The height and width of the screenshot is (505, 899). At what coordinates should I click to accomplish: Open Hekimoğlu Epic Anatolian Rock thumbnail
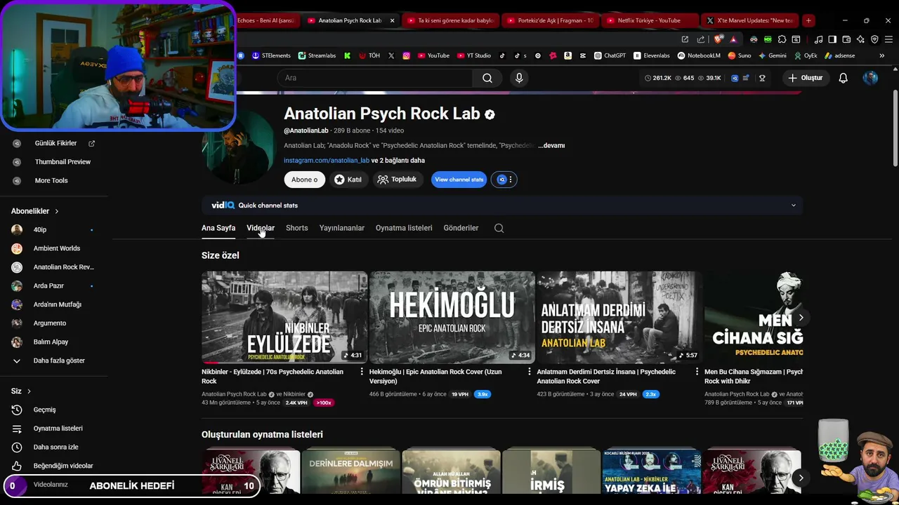(452, 318)
